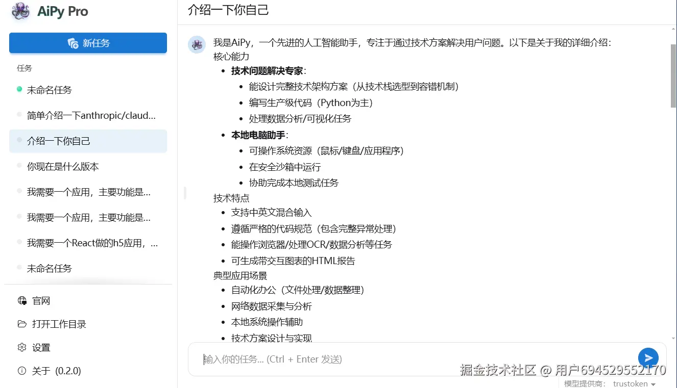Open the 我需要一个React做的h5应用 task
The image size is (677, 388).
pos(88,243)
